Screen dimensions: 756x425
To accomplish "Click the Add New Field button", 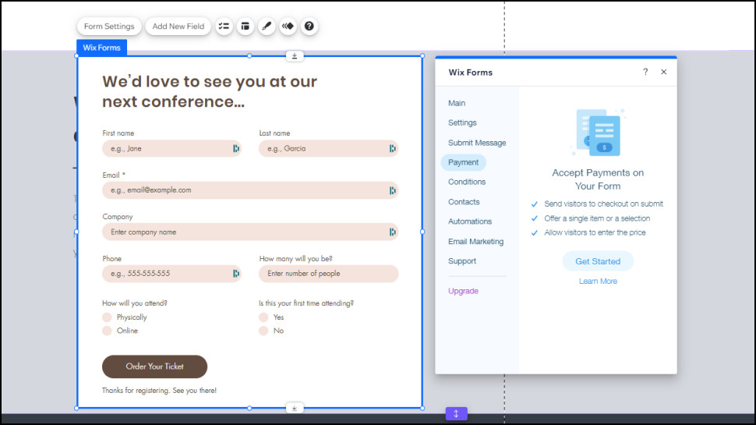I will (x=178, y=27).
